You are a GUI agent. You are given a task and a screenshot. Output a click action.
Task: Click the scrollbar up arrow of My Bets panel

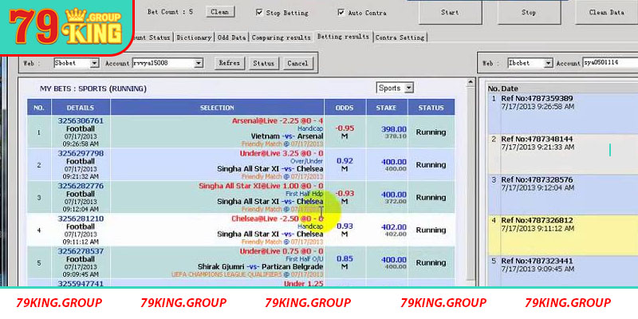[471, 83]
